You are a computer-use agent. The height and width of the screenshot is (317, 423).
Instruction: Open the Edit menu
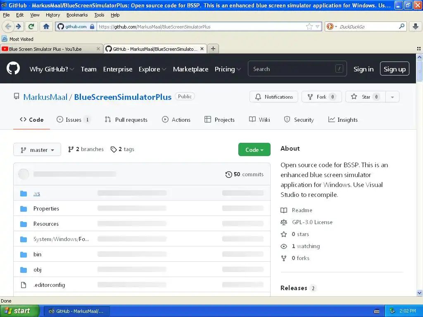pyautogui.click(x=20, y=15)
